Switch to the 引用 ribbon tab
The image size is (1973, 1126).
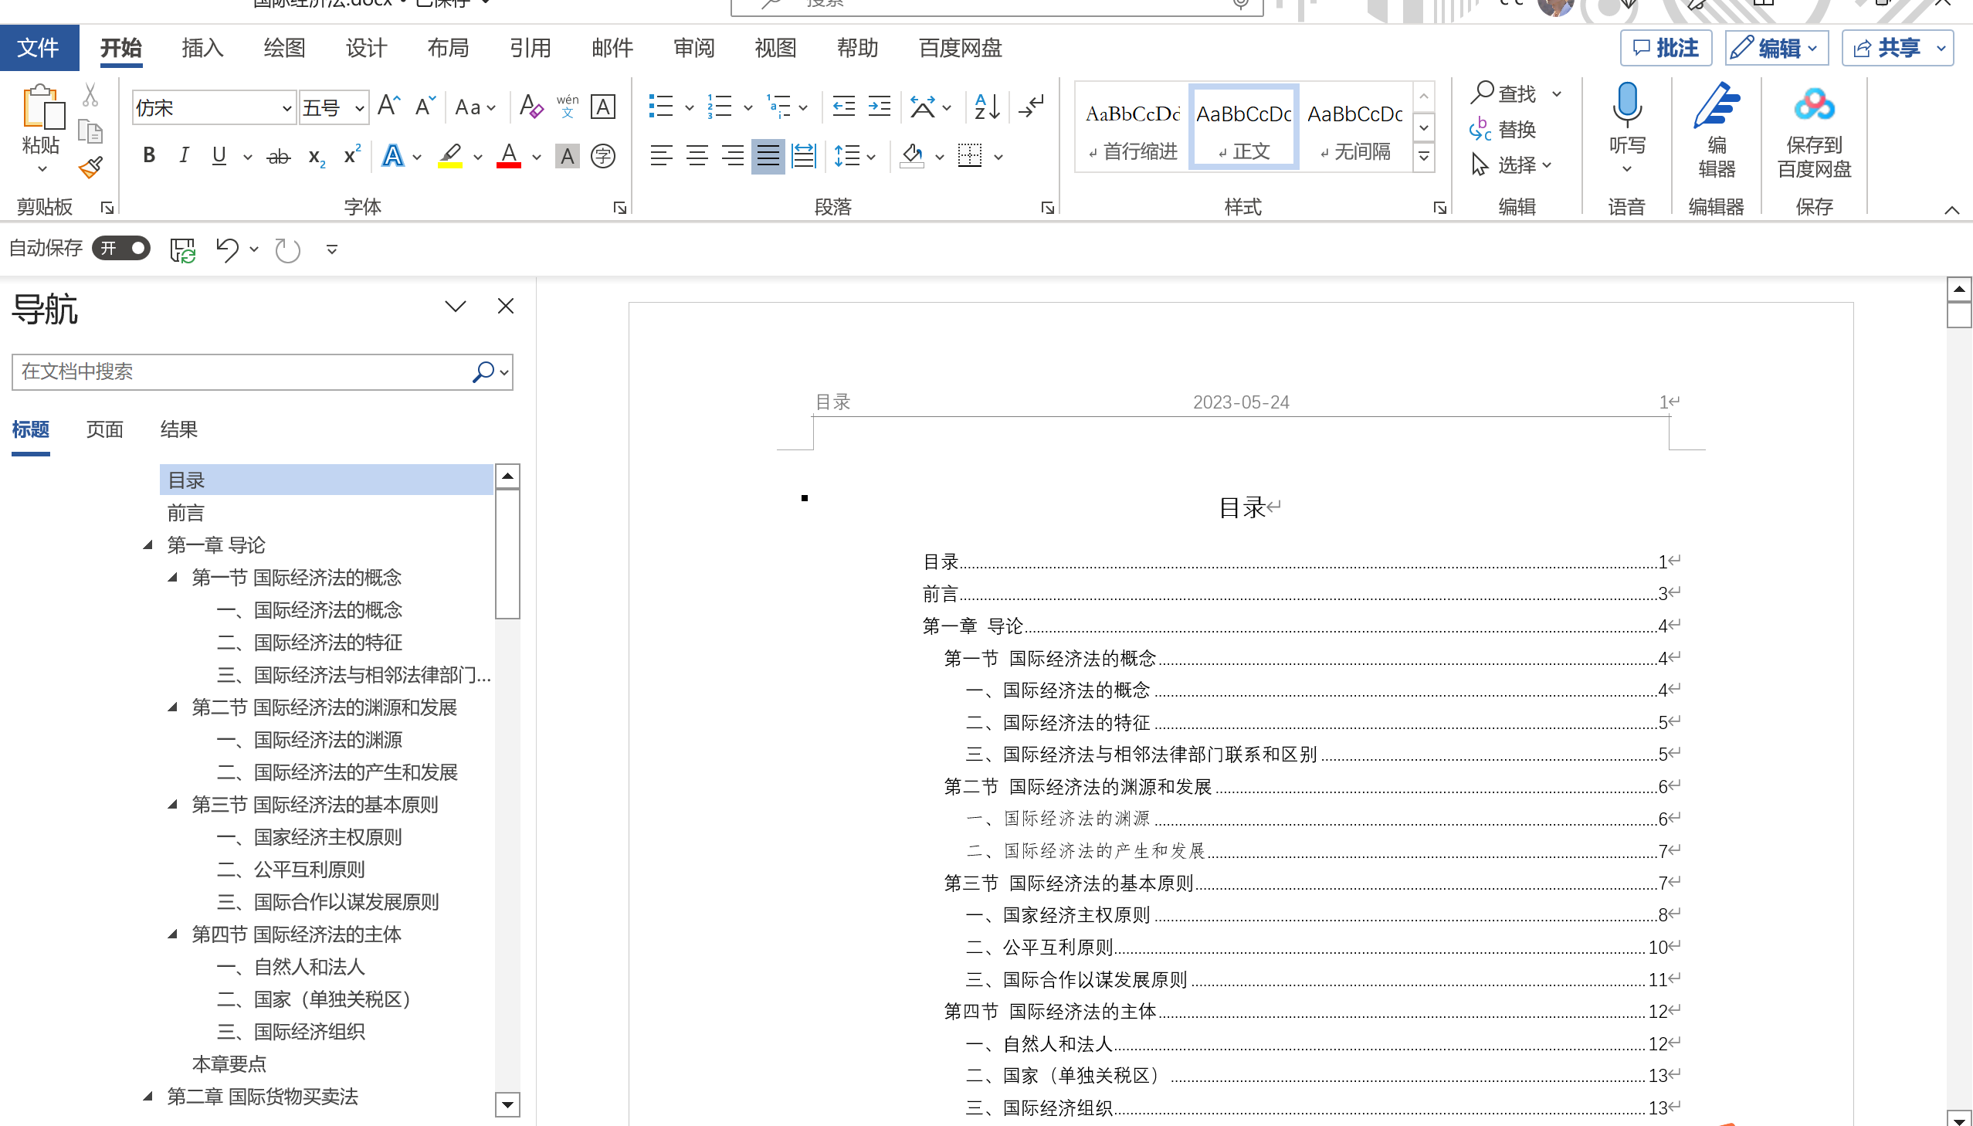click(x=531, y=48)
